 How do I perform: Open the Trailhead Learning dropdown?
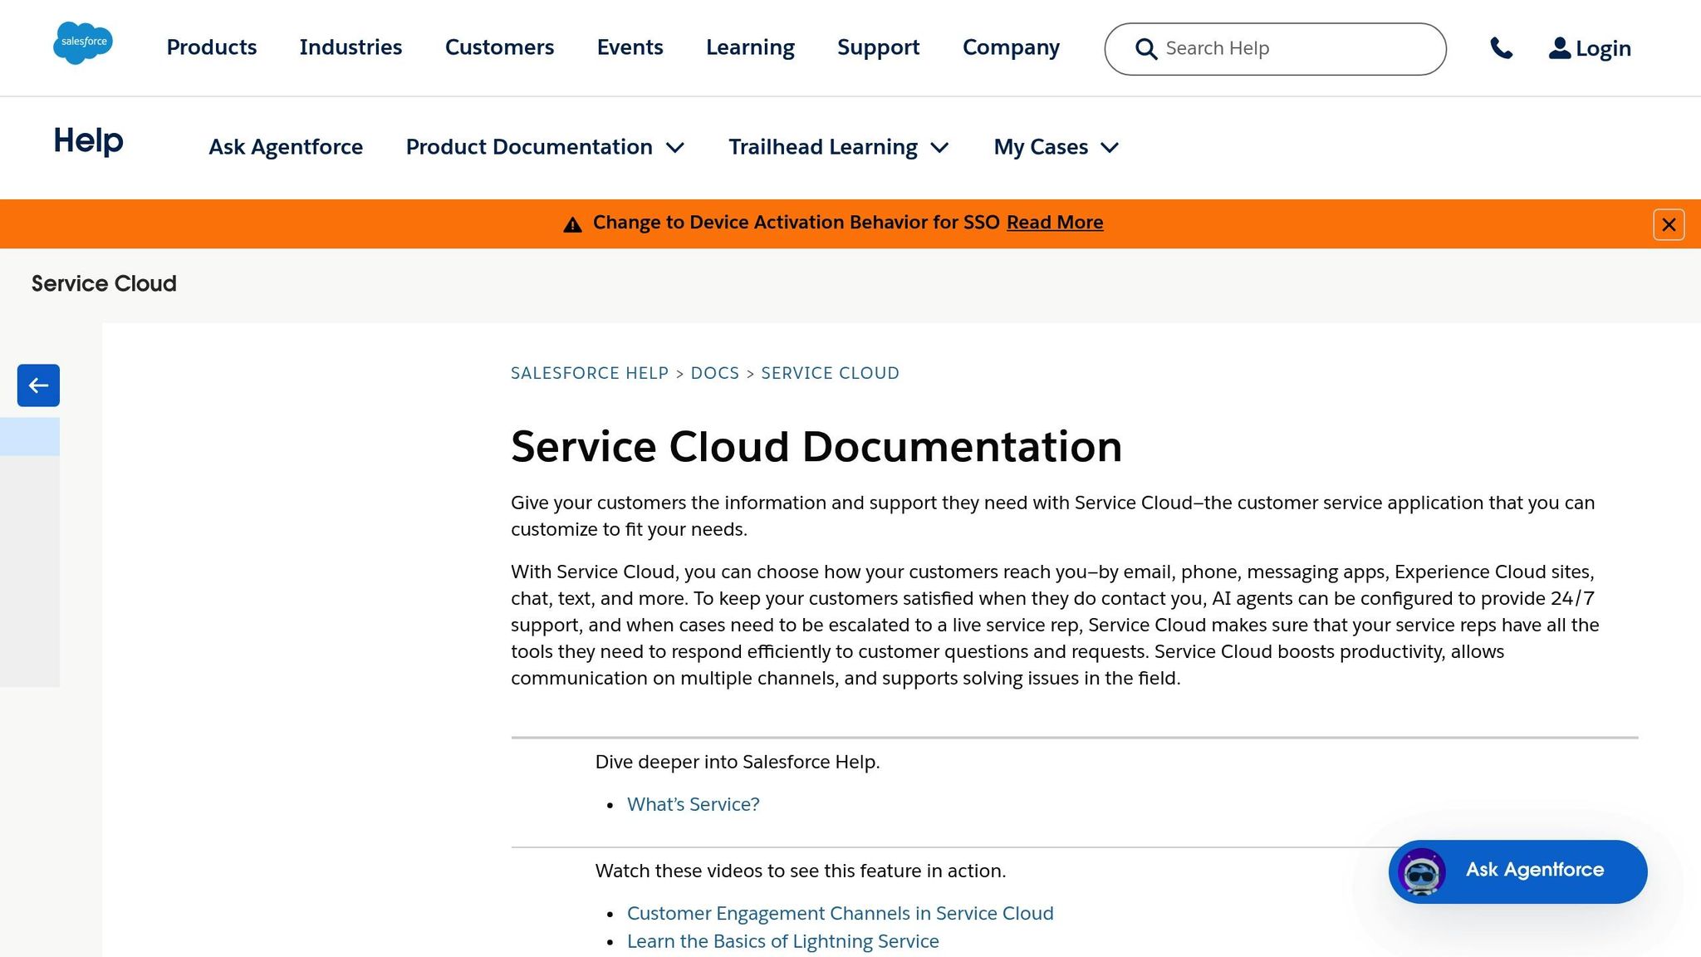837,147
